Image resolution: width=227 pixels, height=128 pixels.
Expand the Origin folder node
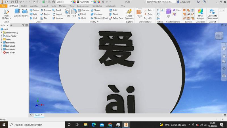coord(1,39)
